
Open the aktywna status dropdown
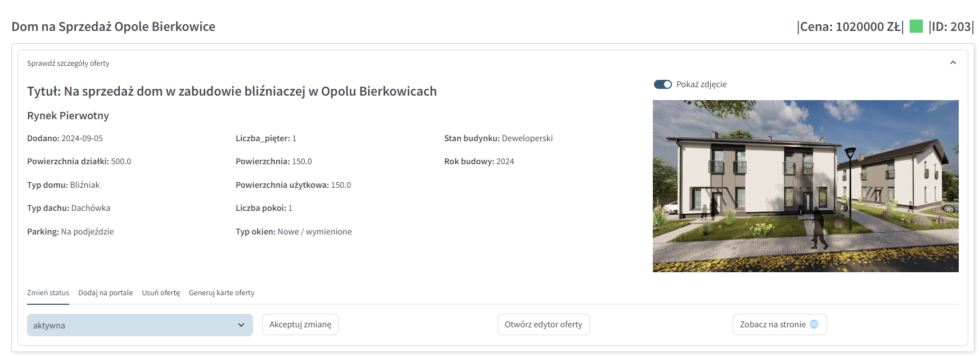[x=140, y=325]
